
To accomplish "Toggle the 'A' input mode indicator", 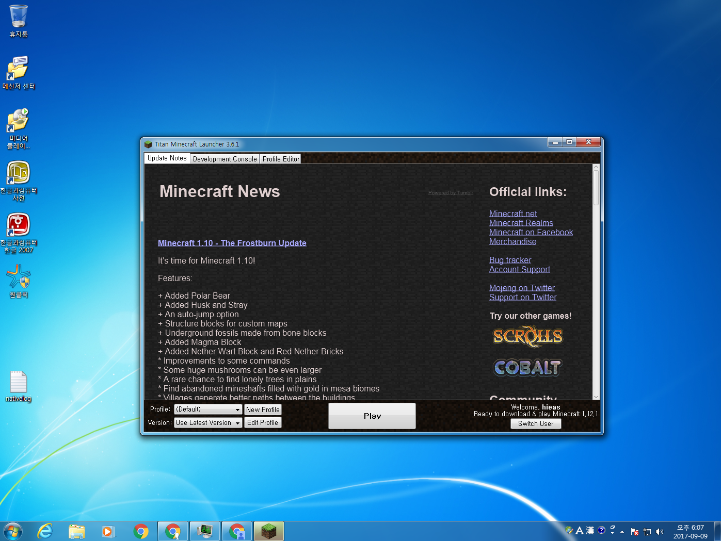I will click(x=579, y=530).
